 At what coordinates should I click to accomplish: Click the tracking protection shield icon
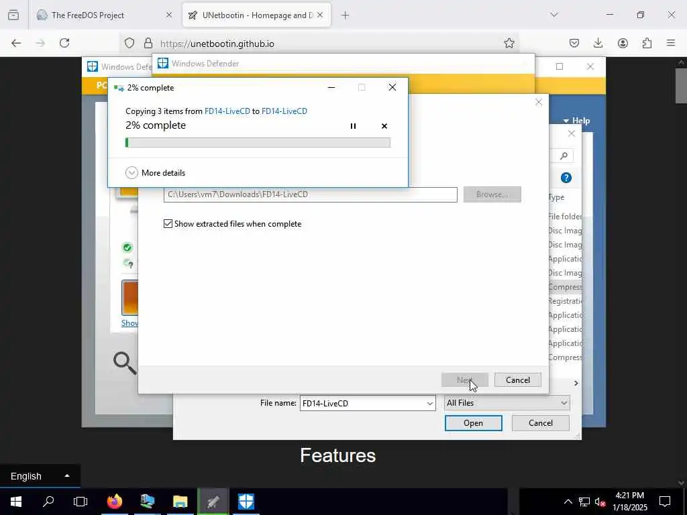(x=129, y=43)
